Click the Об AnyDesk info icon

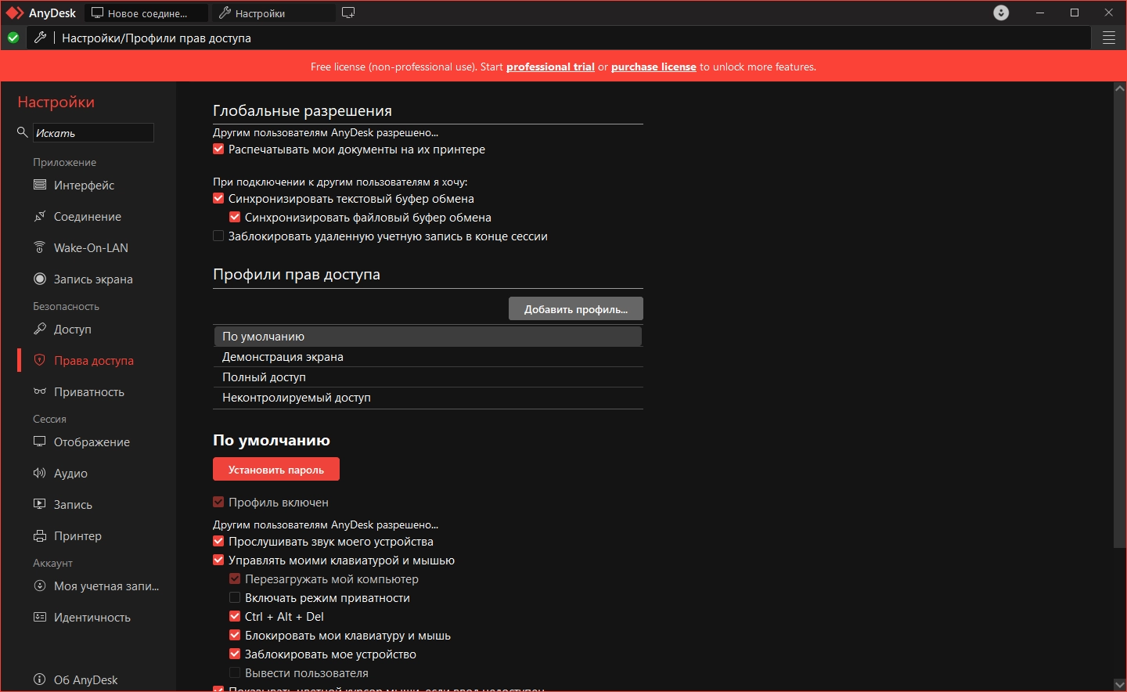pyautogui.click(x=40, y=679)
